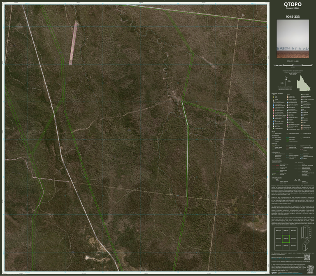Click the accordion map fold diagram
The image size is (316, 276).
[x=306, y=232]
